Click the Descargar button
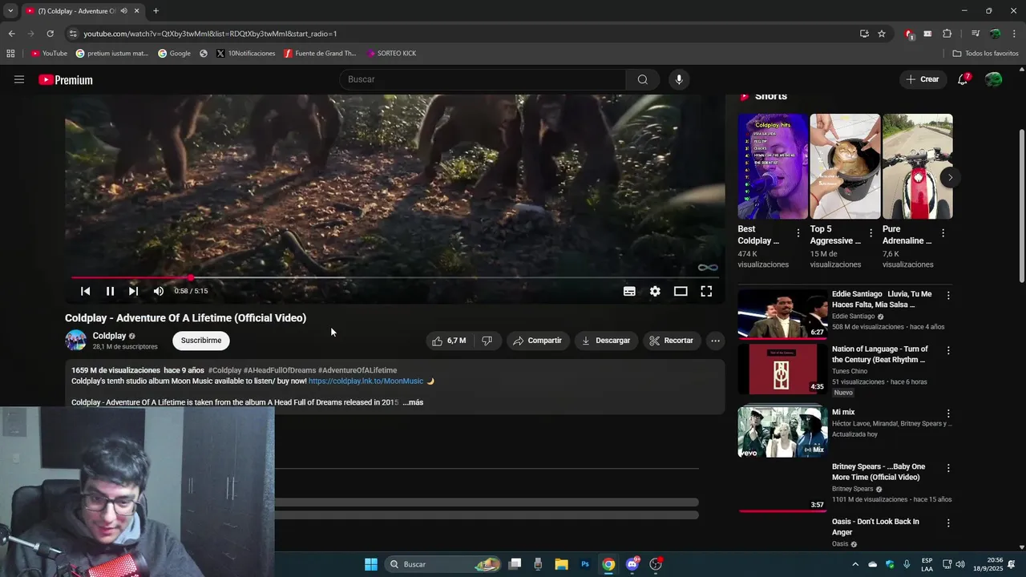 (606, 341)
